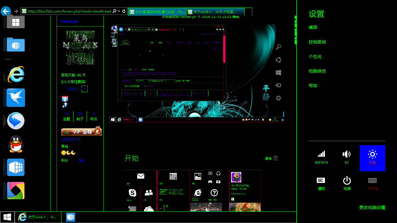397x223 pixels.
Task: Click the round blue arrow app icon
Action: click(16, 121)
